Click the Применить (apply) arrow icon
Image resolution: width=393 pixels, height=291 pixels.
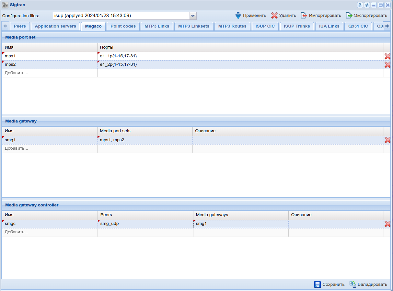pos(238,16)
